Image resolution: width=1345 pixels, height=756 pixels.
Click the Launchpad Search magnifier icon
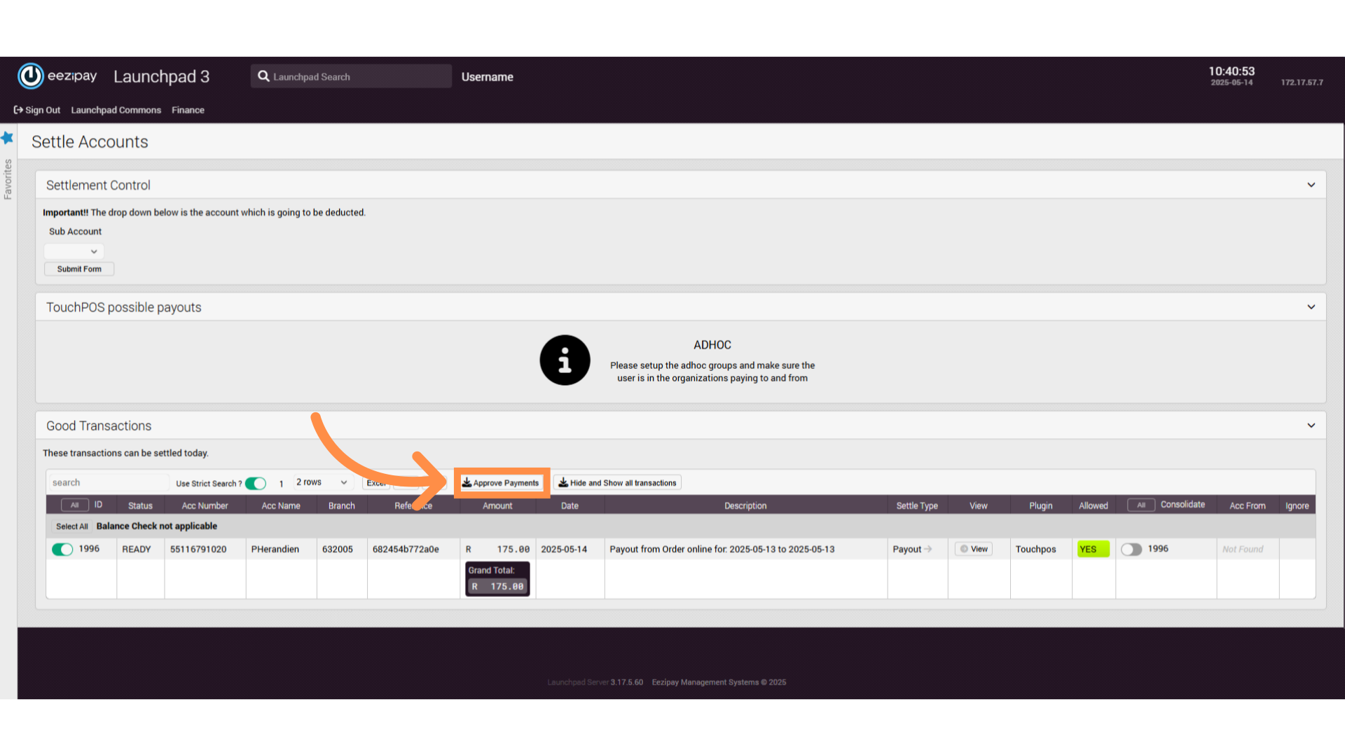[263, 76]
